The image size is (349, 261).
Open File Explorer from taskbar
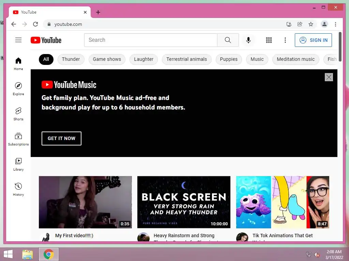click(x=28, y=254)
